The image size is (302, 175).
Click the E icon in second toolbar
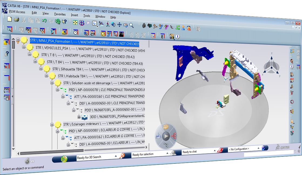pyautogui.click(x=163, y=36)
